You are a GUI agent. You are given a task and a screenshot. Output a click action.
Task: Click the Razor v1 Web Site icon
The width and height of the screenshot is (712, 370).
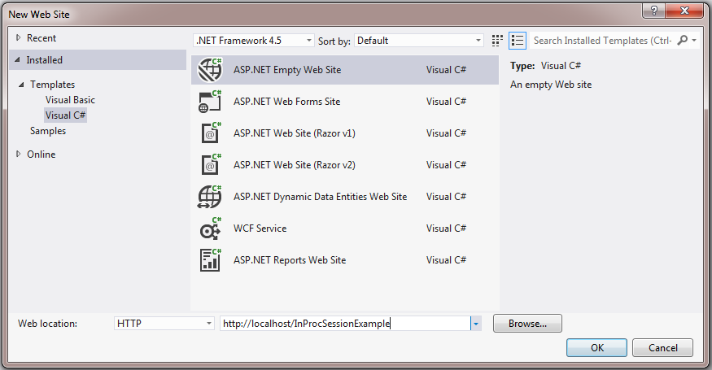coord(210,133)
